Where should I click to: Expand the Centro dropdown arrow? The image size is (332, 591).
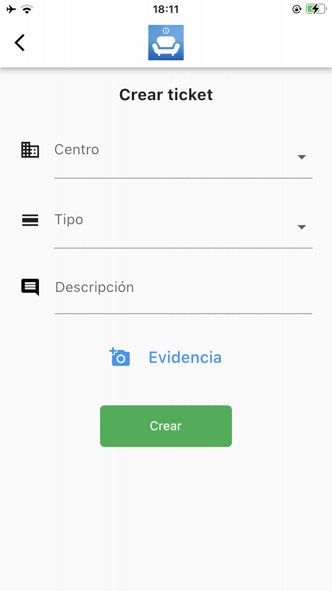point(302,157)
